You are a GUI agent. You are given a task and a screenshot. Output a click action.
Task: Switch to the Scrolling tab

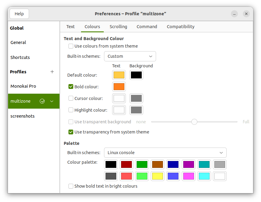118,27
